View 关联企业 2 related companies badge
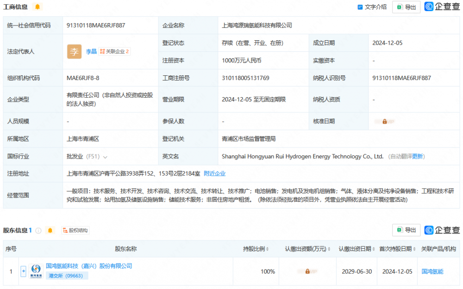Screen dimensions: 463x289 [114, 52]
